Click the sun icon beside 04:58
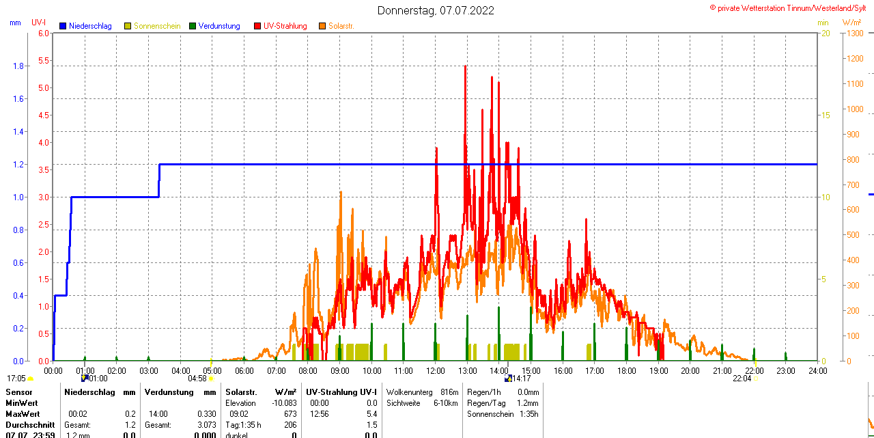The height and width of the screenshot is (438, 874). pos(211,379)
